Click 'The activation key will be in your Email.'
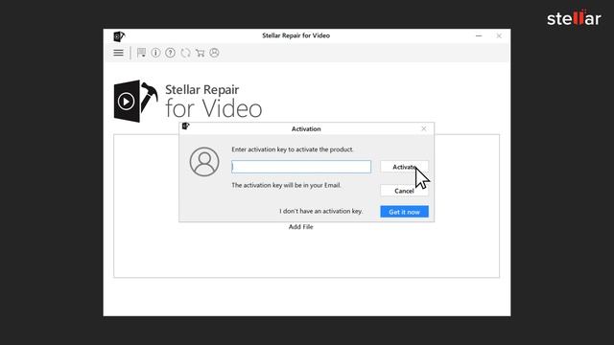This screenshot has width=614, height=345. [286, 185]
